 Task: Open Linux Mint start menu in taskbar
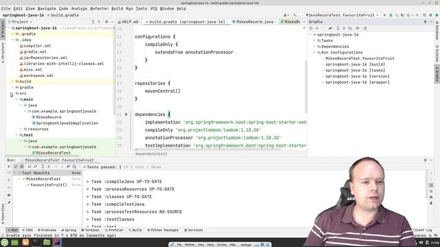pos(5,242)
